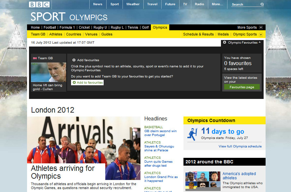Click the 'Last updated at 17:07 GMT' text
The image size is (291, 192).
pyautogui.click(x=73, y=43)
